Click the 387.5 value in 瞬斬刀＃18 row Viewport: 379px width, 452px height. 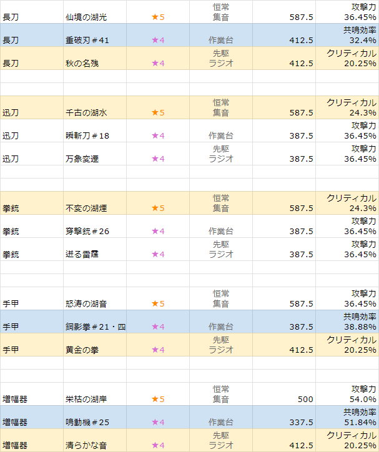301,135
